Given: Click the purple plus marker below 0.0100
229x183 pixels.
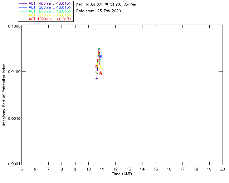Looking at the screenshot, I should pos(97,79).
